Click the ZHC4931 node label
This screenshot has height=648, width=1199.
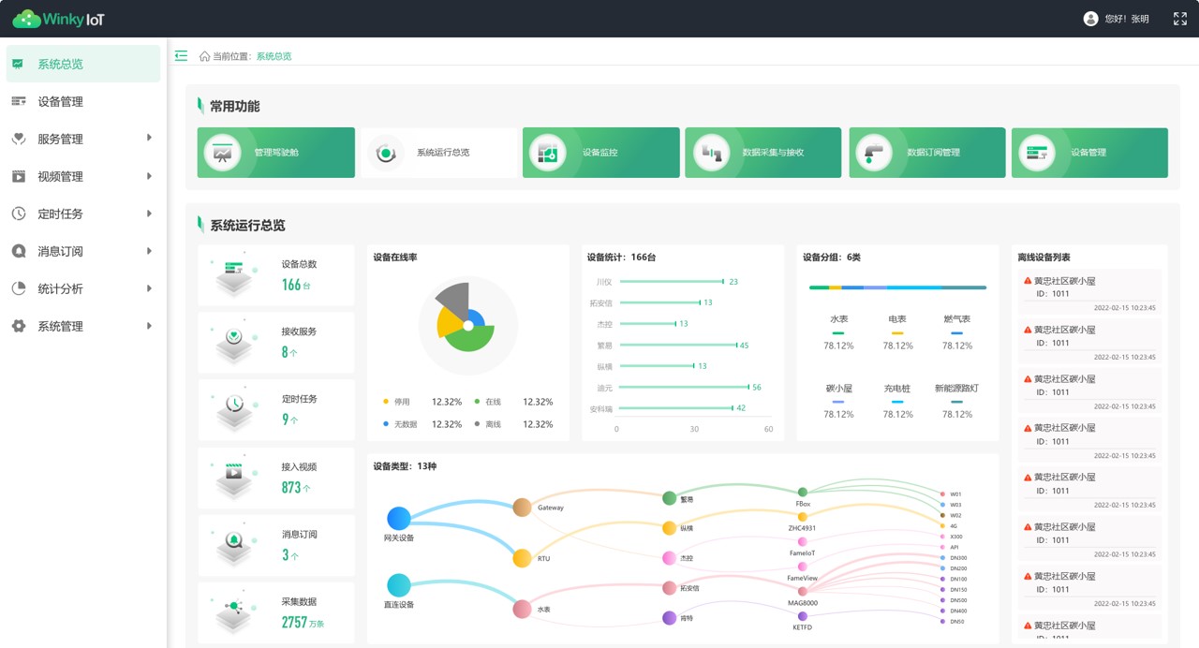point(803,528)
